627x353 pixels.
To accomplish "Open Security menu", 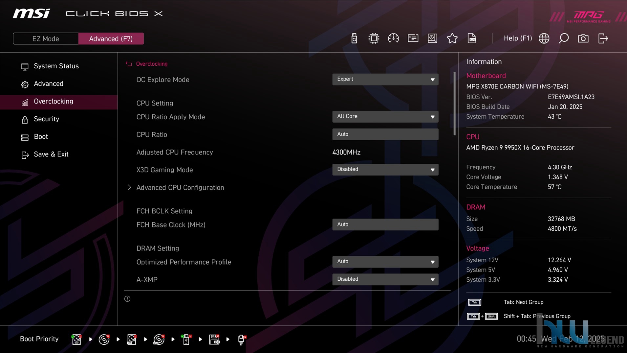I will 47,119.
